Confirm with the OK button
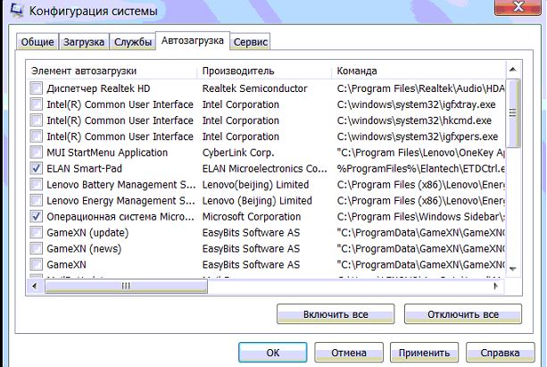 click(273, 353)
